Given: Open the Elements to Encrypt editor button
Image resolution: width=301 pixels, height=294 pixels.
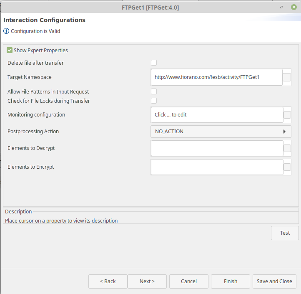Looking at the screenshot, I should [287, 167].
